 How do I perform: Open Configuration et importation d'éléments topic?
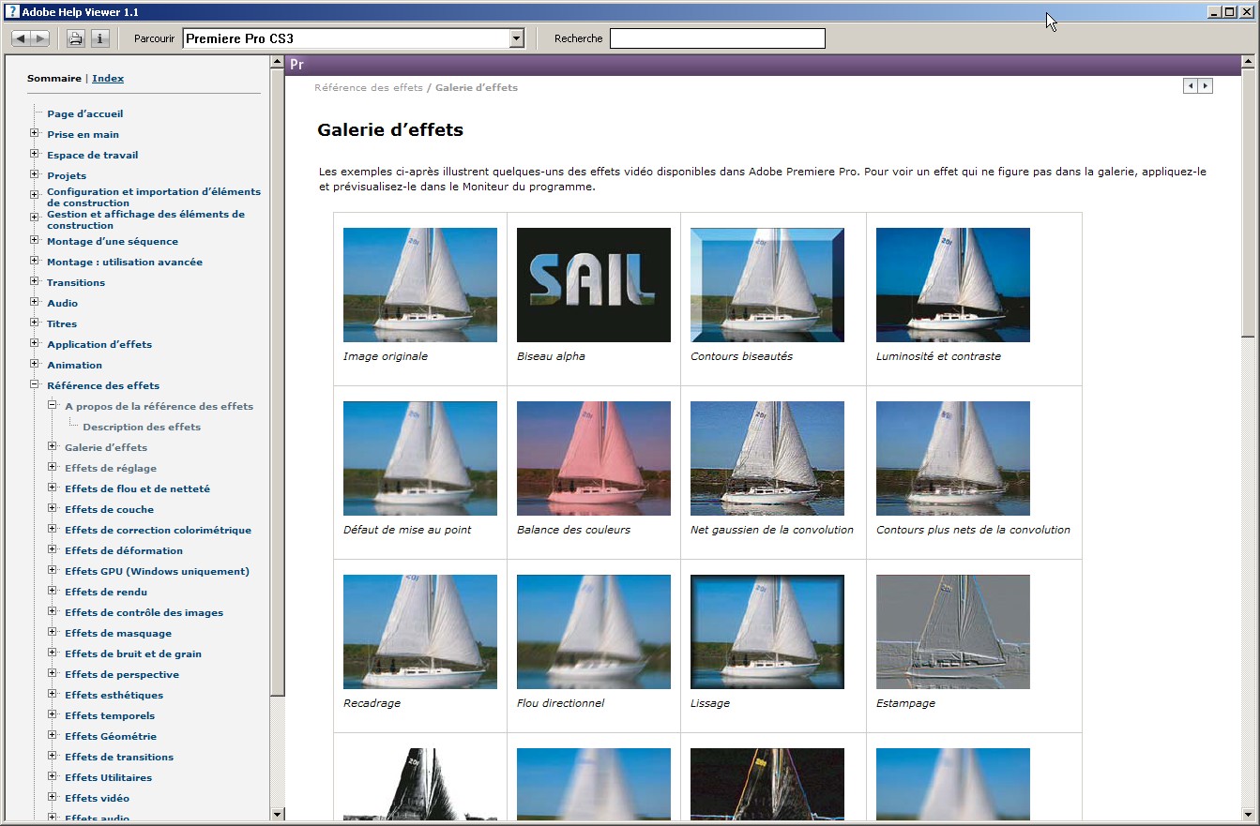[154, 197]
